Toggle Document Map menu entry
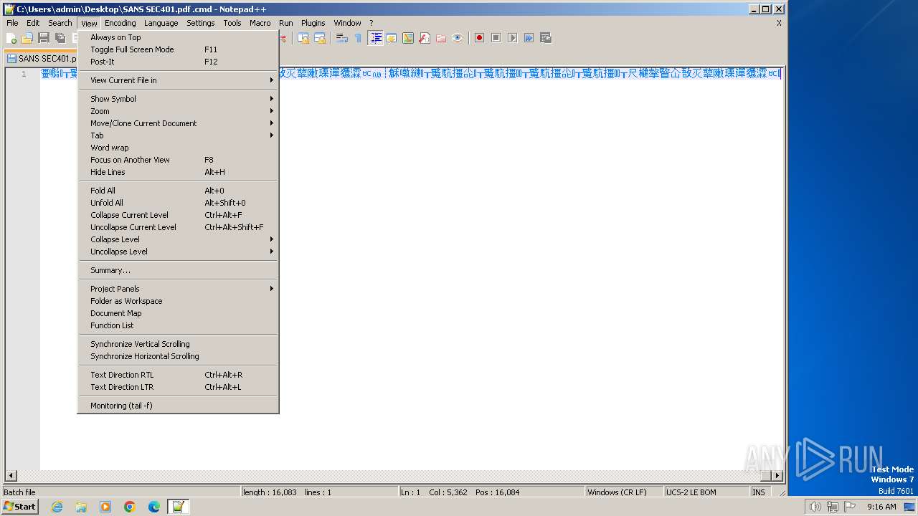918x516 pixels. click(178, 313)
